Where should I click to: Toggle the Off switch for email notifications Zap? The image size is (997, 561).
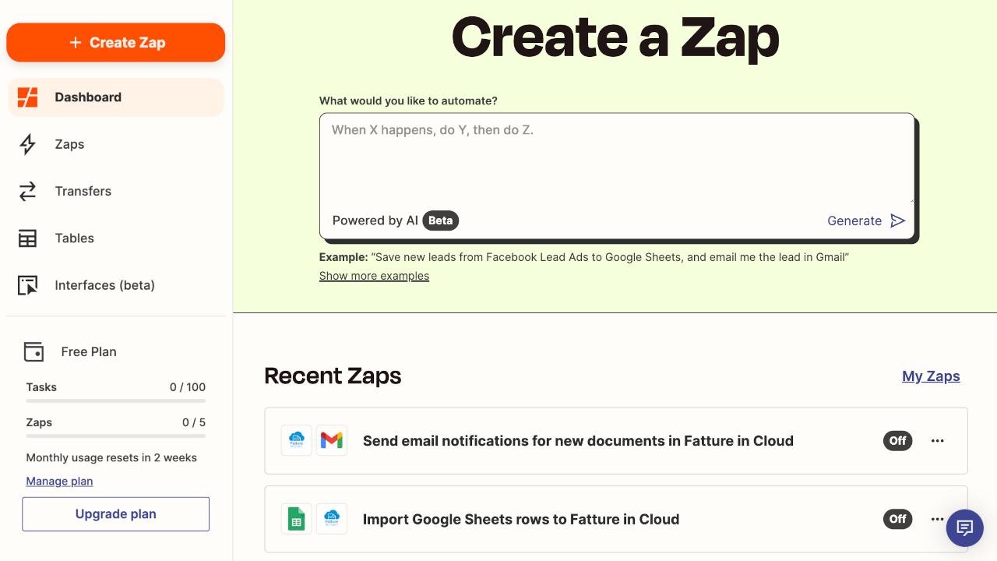(x=897, y=440)
